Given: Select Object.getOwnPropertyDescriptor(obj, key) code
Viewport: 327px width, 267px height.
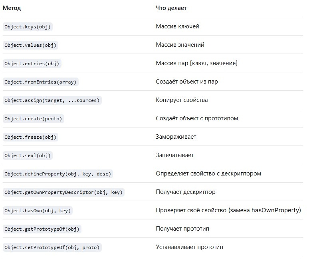Looking at the screenshot, I should 63,192.
